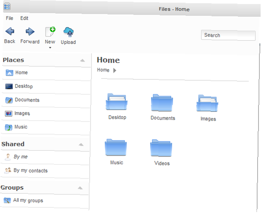261x214 pixels.
Task: Open All my groups link
Action: (28, 200)
